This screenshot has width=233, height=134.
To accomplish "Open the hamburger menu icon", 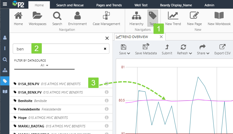I will [5, 4].
